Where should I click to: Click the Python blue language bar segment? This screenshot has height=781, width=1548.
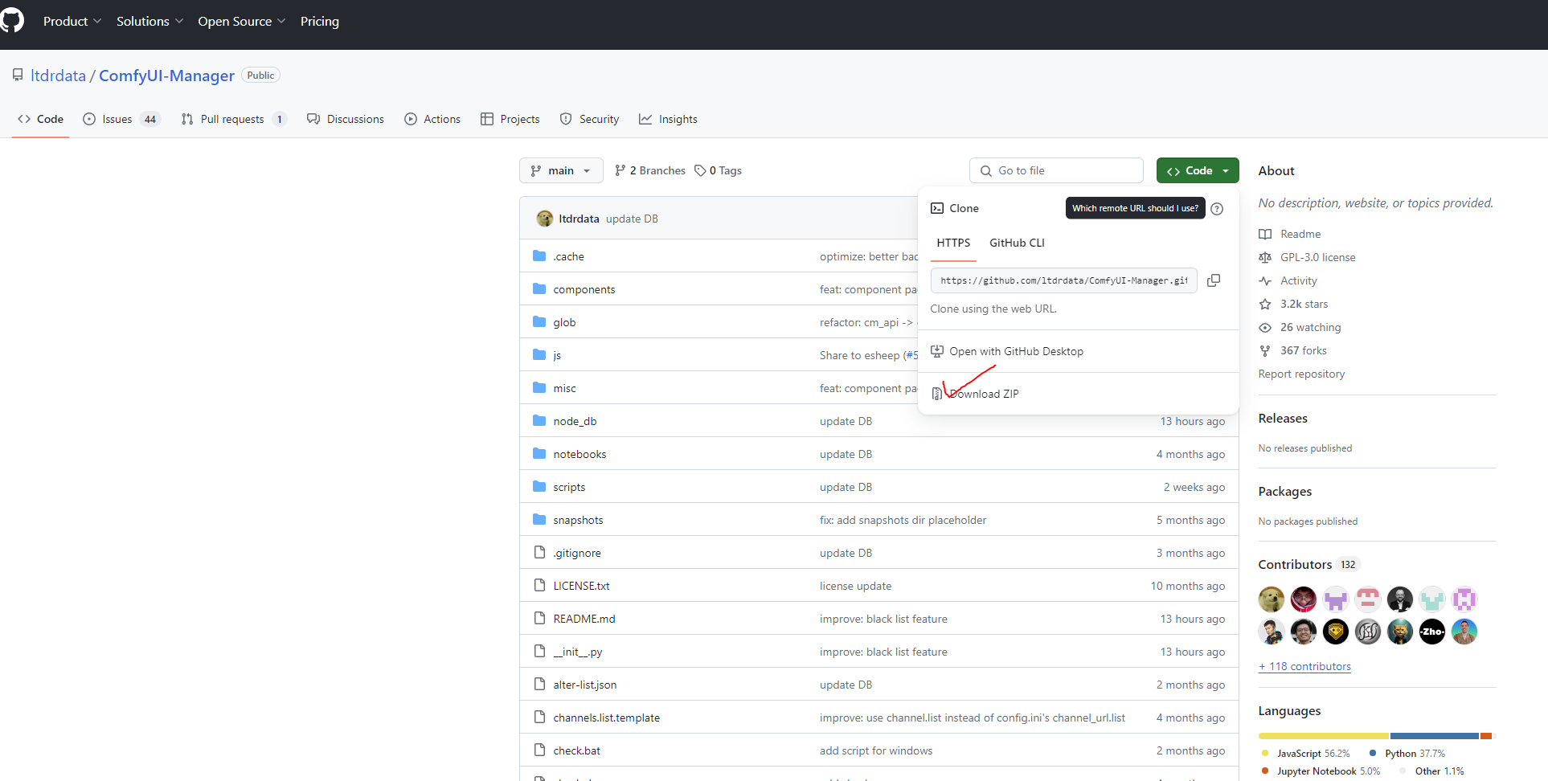(1435, 736)
